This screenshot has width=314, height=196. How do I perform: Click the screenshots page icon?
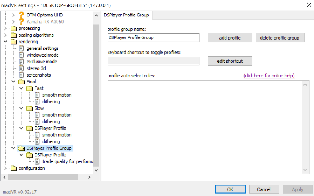pyautogui.click(x=21, y=75)
